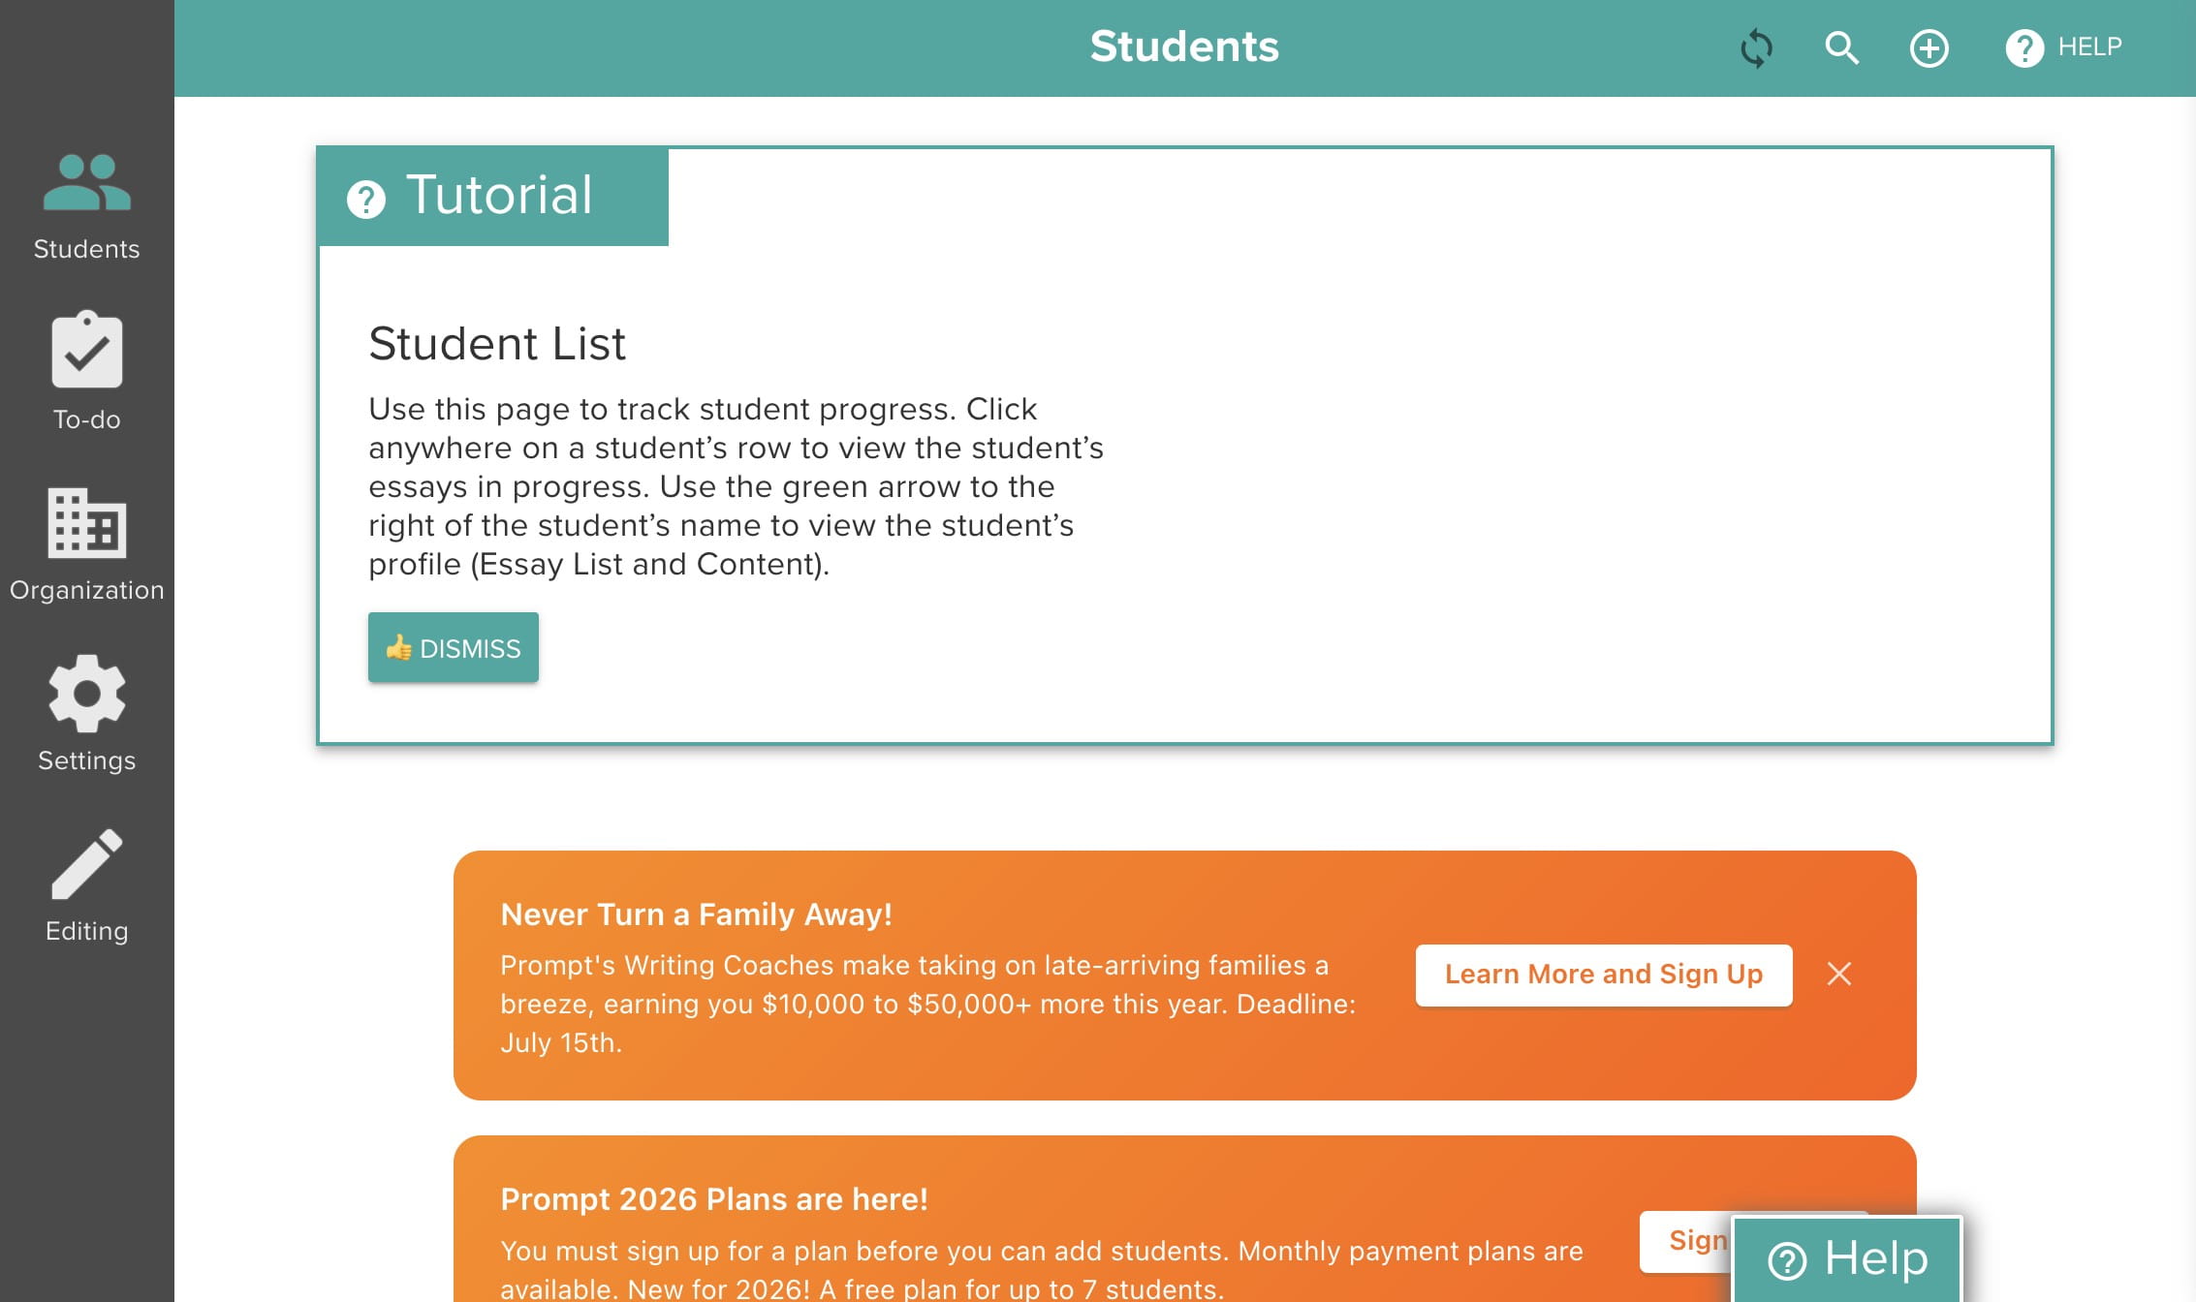This screenshot has height=1302, width=2196.
Task: Click the Prompt 2026 Plans banner heading
Action: (x=714, y=1199)
